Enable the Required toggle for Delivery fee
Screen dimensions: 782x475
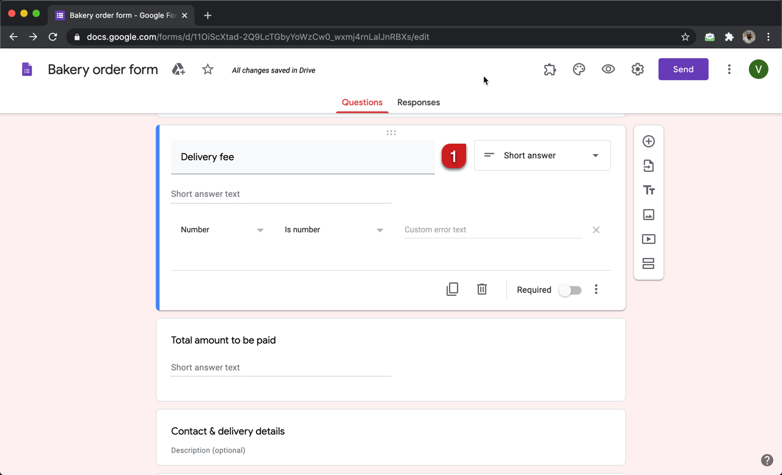[569, 290]
